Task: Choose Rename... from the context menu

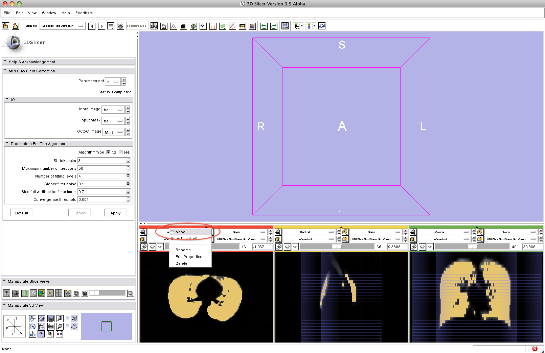Action: 184,250
